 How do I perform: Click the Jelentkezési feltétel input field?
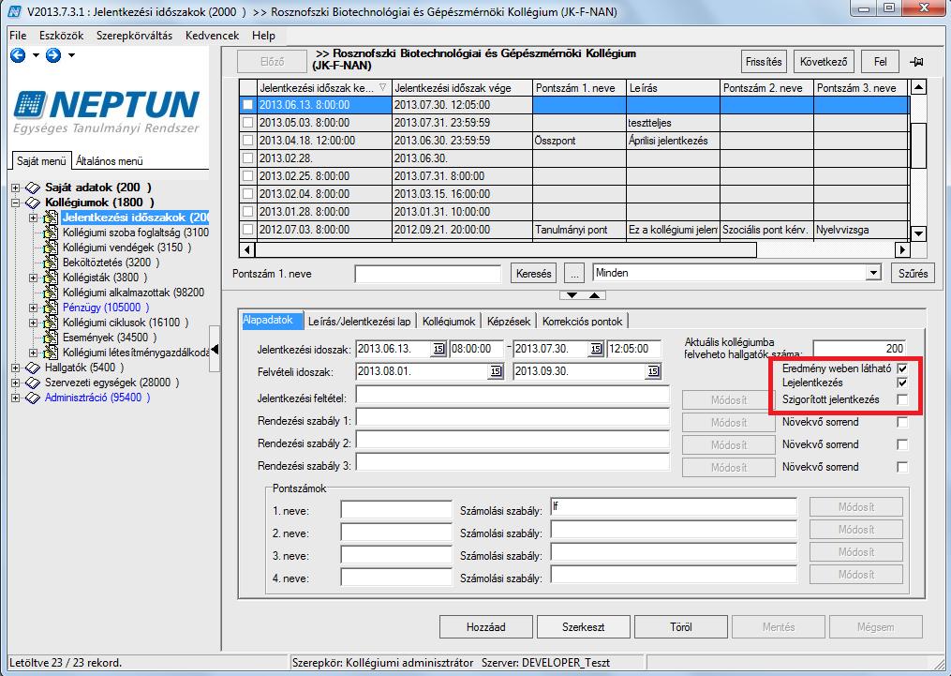[513, 395]
